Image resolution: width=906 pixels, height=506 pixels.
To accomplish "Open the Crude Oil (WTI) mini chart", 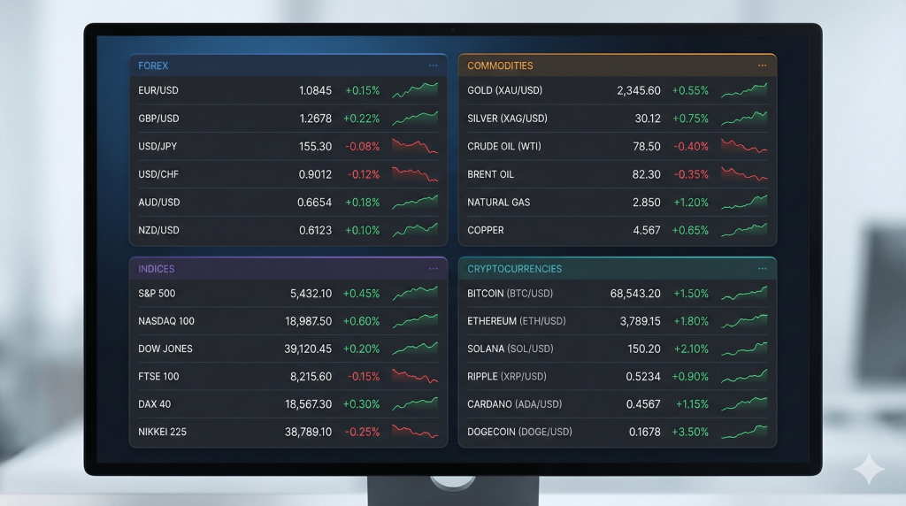I will [x=744, y=146].
